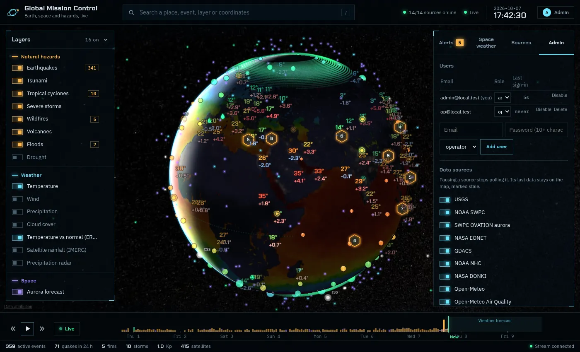Click the search magnifier icon
580x352 pixels.
[x=131, y=12]
